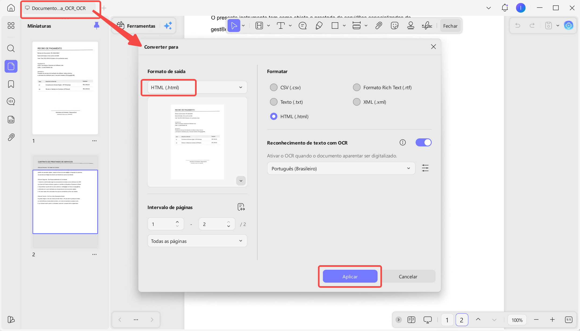Open the Ferramentas menu
This screenshot has width=580, height=331.
tap(136, 26)
